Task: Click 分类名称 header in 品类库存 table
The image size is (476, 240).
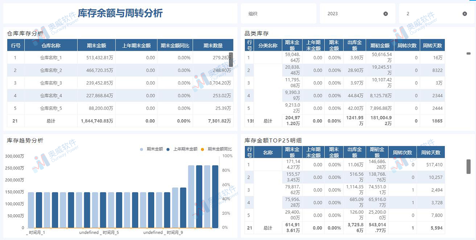Action: (268, 45)
